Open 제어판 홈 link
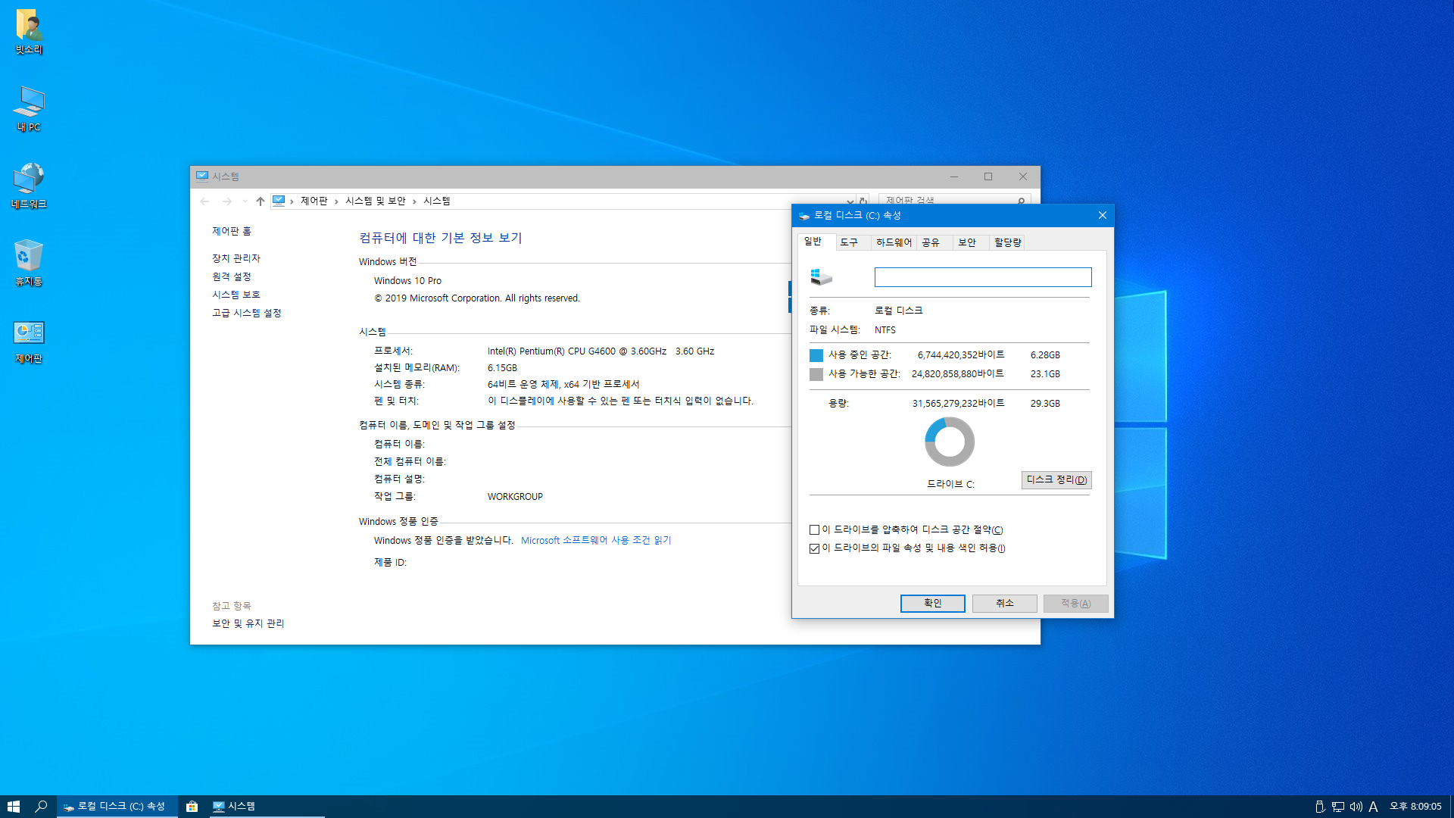Image resolution: width=1454 pixels, height=818 pixels. click(231, 231)
